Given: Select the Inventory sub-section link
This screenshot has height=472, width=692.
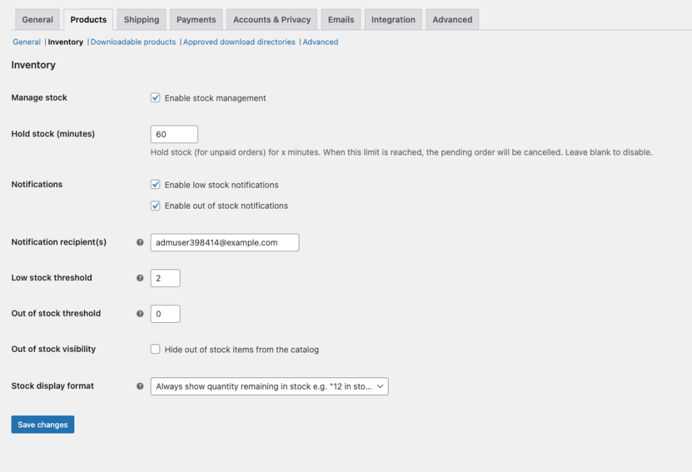Looking at the screenshot, I should click(66, 42).
